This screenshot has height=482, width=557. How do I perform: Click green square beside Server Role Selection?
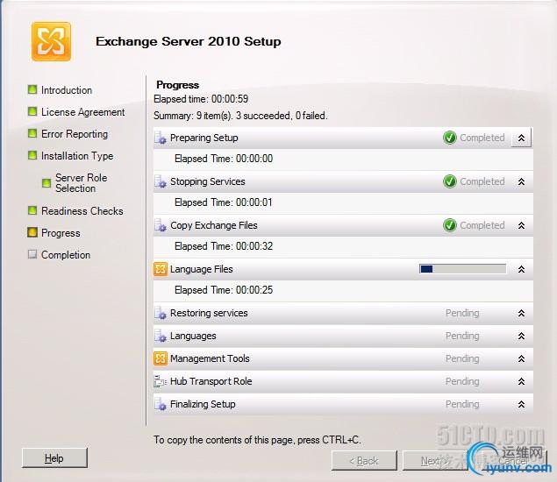point(46,183)
